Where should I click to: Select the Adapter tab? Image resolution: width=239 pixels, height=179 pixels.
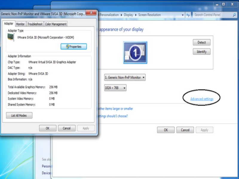pos(9,24)
